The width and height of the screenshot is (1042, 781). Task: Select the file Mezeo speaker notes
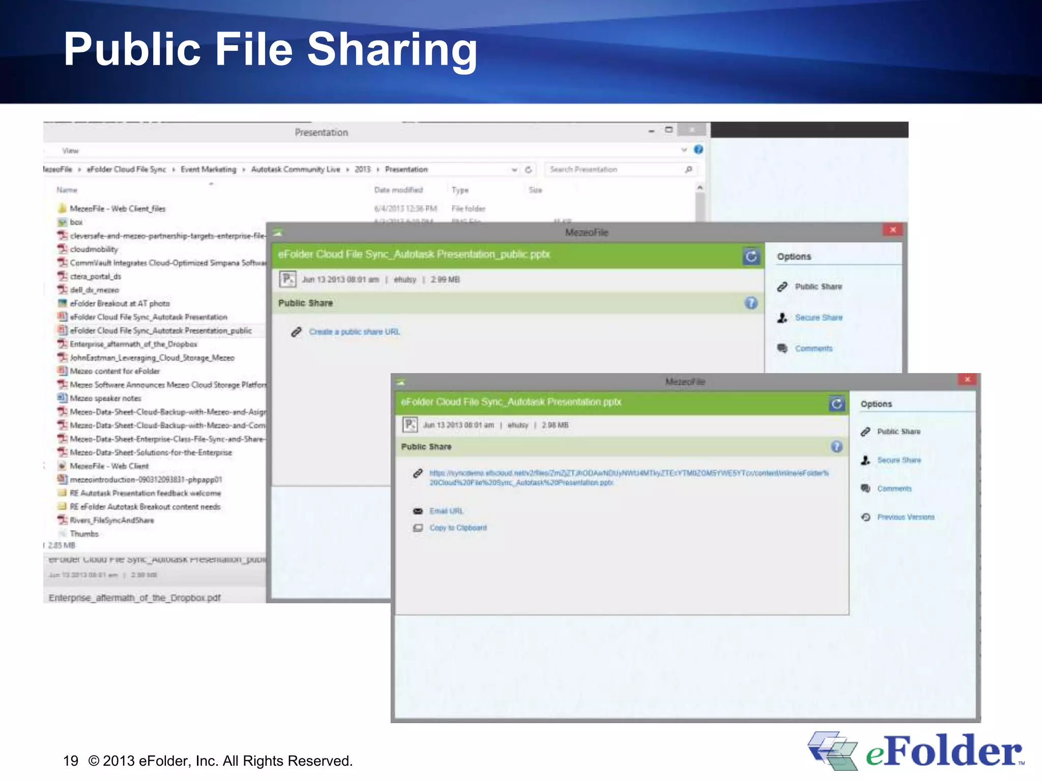105,398
